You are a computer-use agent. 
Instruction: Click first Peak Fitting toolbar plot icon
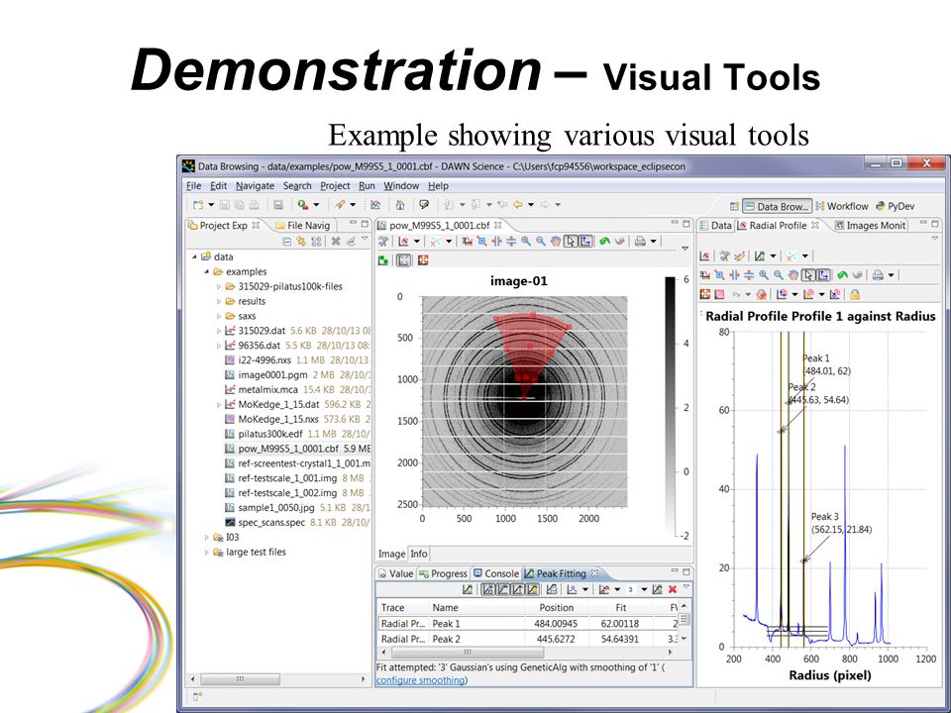[x=467, y=589]
